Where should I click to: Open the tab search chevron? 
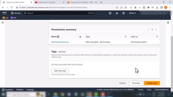151,2
